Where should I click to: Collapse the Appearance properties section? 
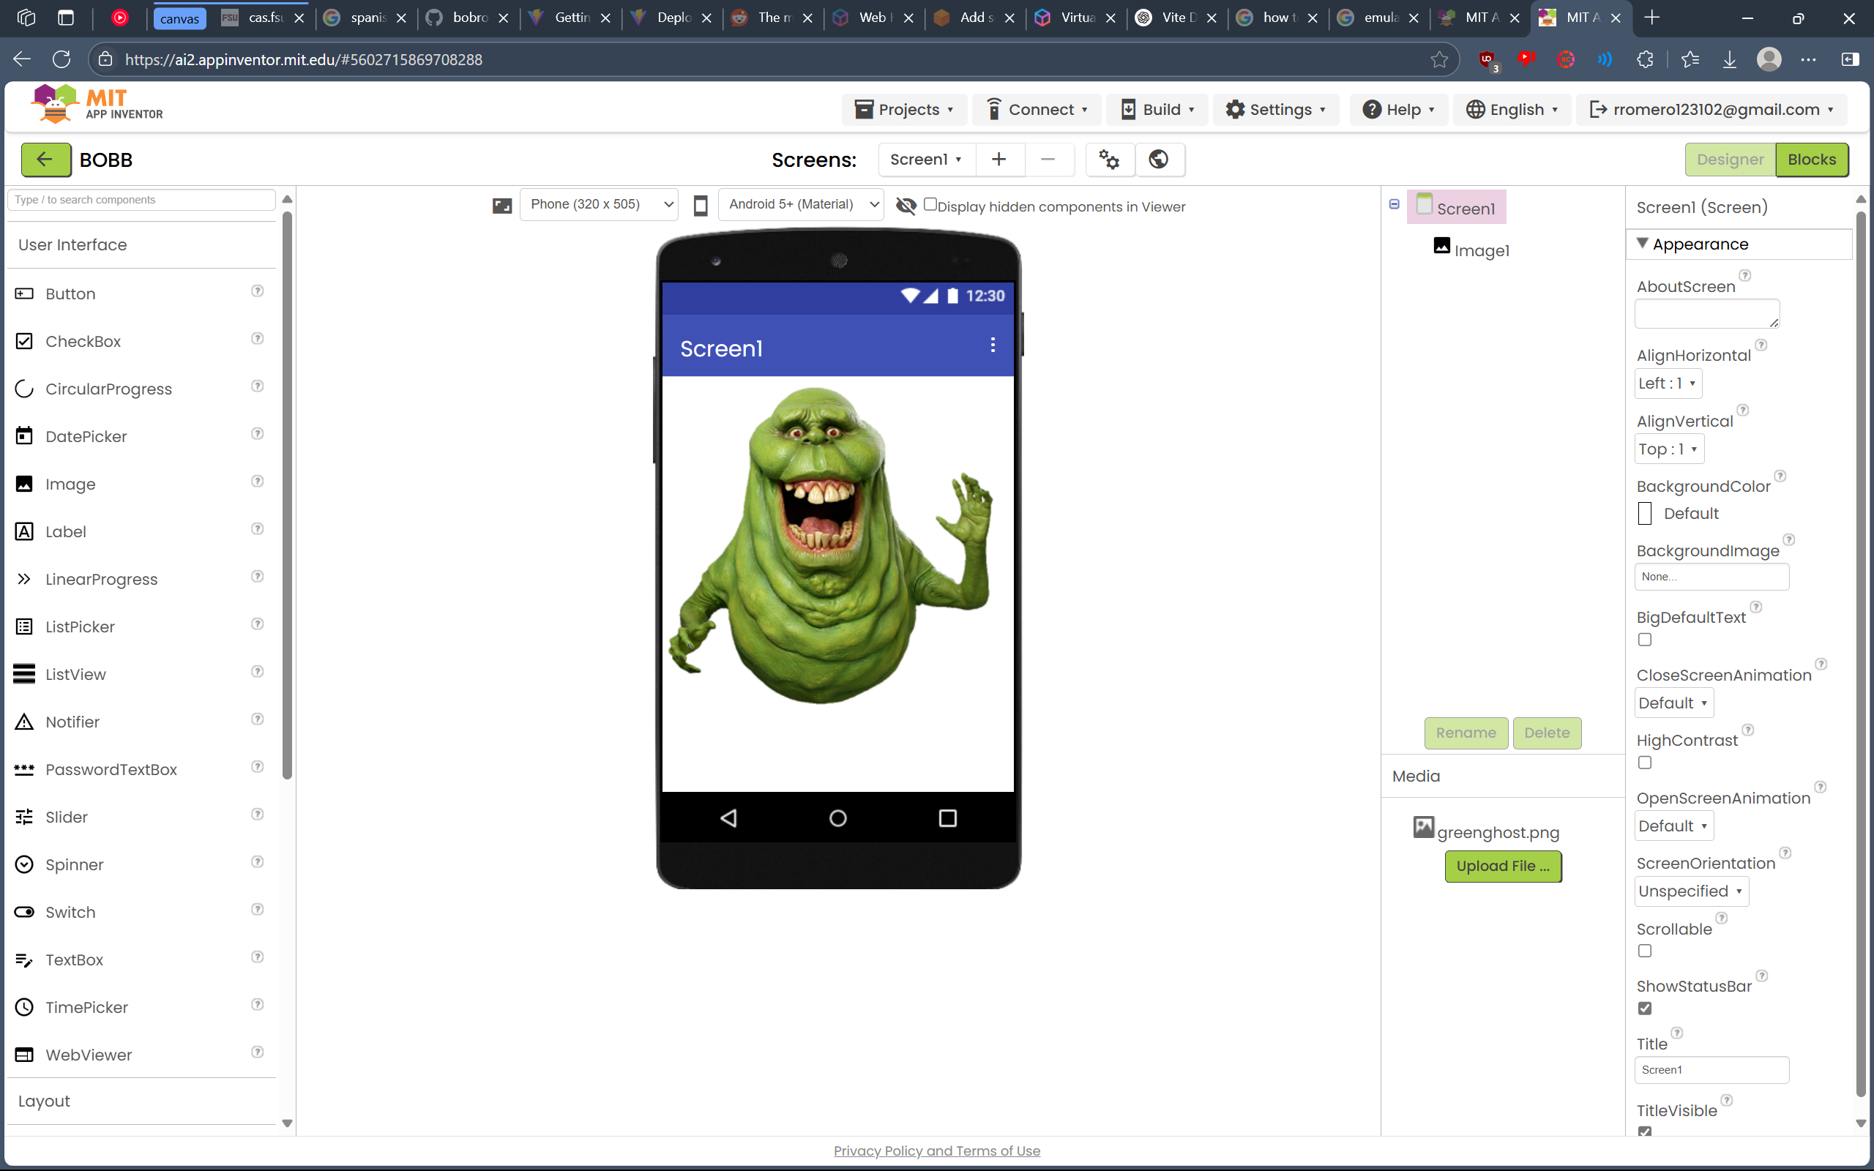(1642, 243)
